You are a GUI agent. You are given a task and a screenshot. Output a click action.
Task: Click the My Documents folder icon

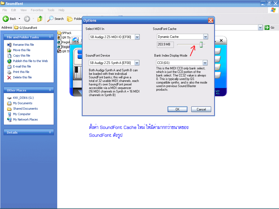click(9, 103)
